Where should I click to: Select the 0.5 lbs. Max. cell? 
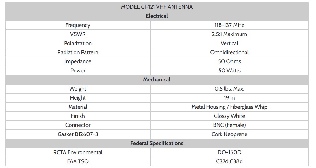click(229, 89)
